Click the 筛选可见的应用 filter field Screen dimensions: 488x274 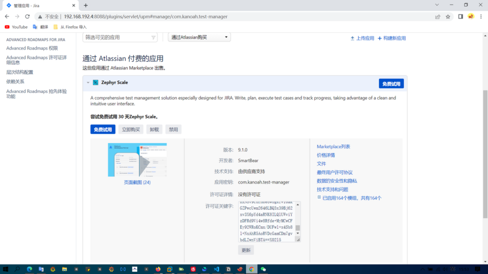pos(119,37)
